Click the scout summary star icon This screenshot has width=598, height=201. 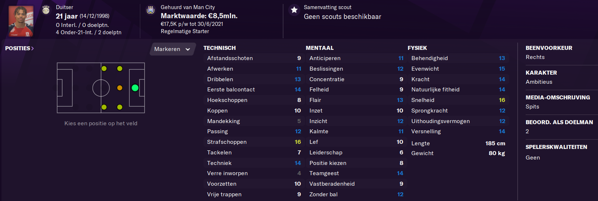tap(294, 10)
